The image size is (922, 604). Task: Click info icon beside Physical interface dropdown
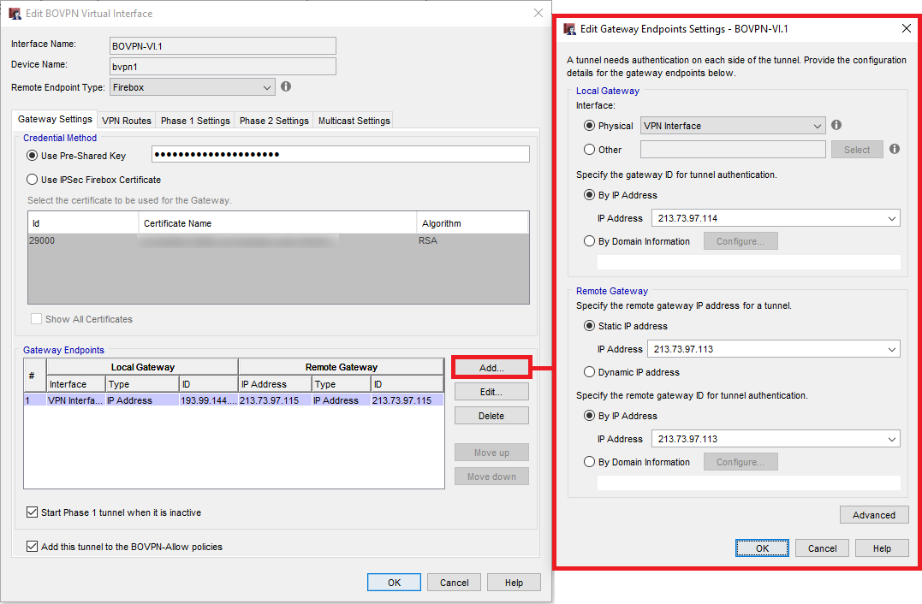coord(836,125)
